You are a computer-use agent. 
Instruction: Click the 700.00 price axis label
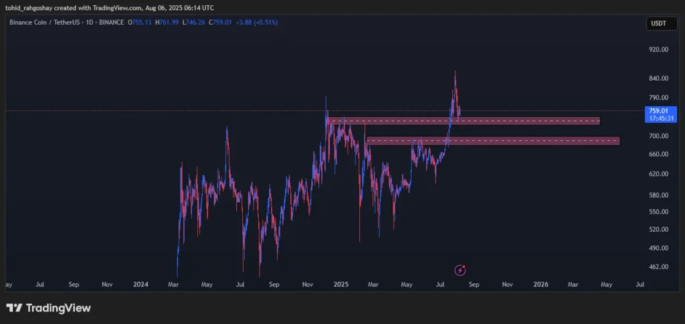point(658,136)
